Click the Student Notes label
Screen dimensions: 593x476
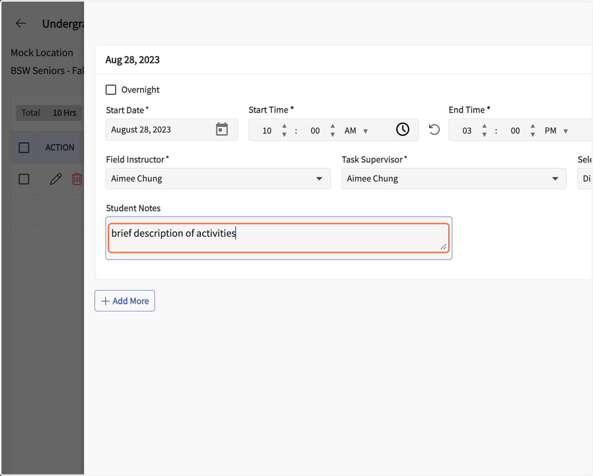click(133, 208)
